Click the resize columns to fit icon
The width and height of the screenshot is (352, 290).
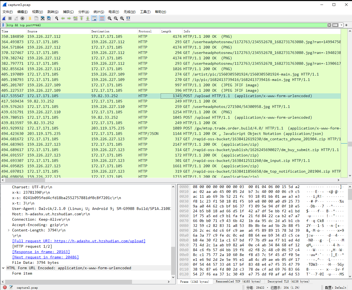(x=128, y=18)
